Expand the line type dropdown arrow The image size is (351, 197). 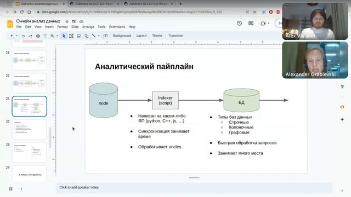click(x=99, y=36)
